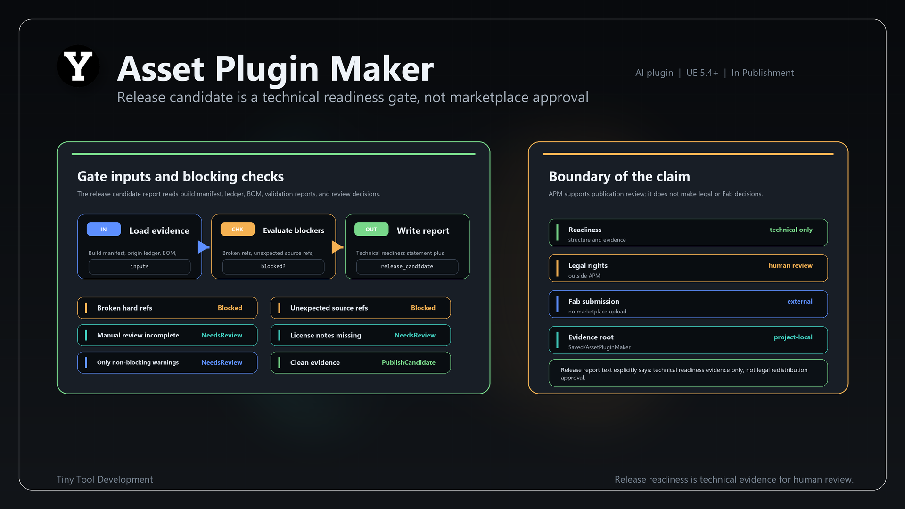Click NeedsReview on License notes missing
Screen dimensions: 905x509
tap(415, 335)
